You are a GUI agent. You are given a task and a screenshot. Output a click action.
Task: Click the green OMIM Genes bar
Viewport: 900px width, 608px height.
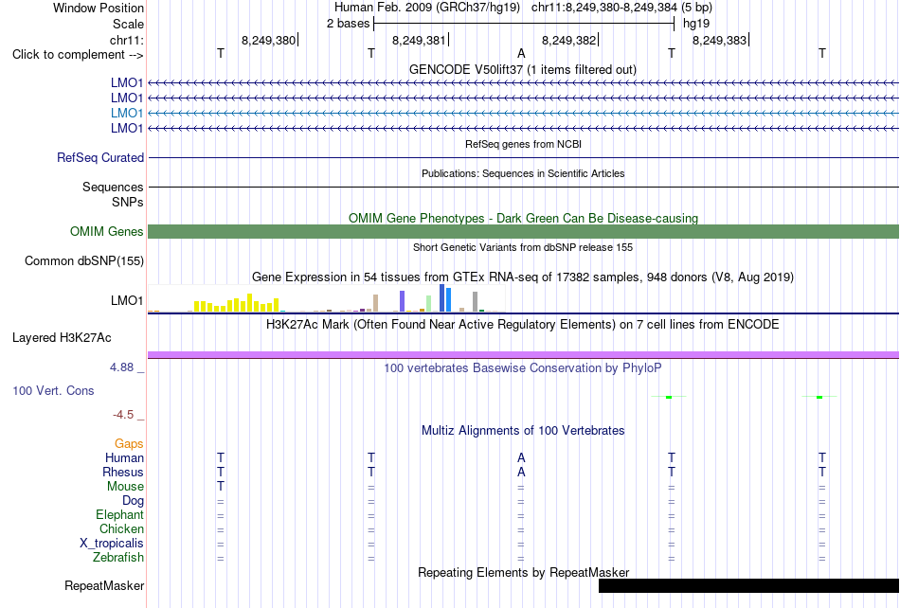[524, 231]
